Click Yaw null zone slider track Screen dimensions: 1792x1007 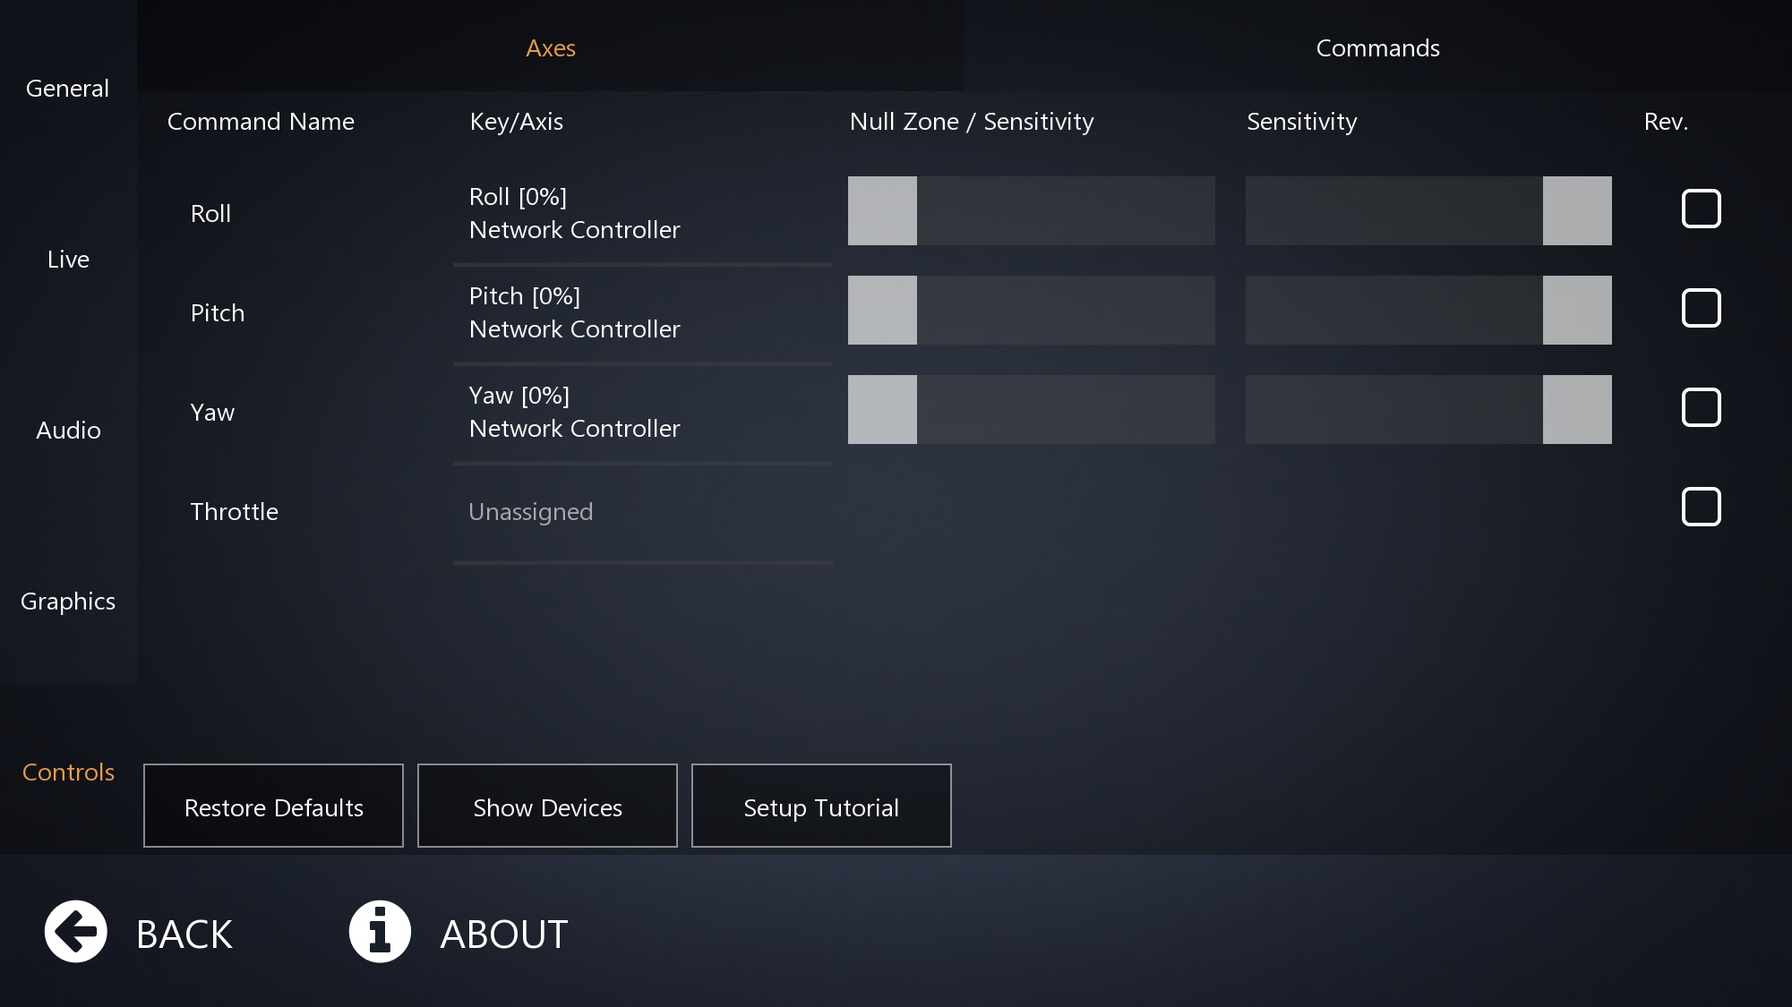point(1066,410)
